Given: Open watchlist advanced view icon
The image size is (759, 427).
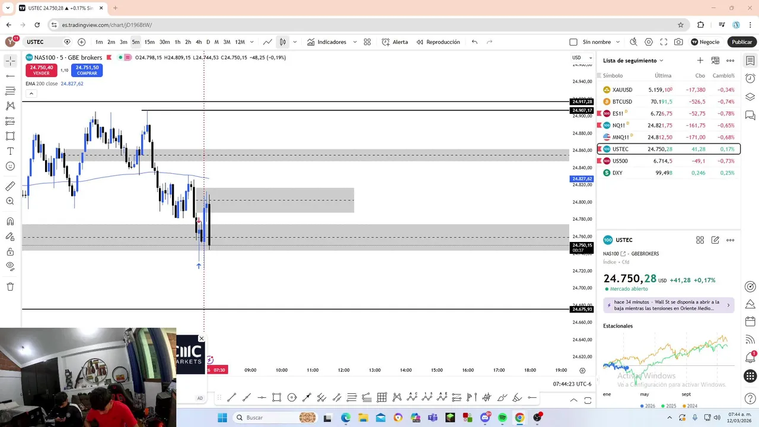Looking at the screenshot, I should point(715,60).
